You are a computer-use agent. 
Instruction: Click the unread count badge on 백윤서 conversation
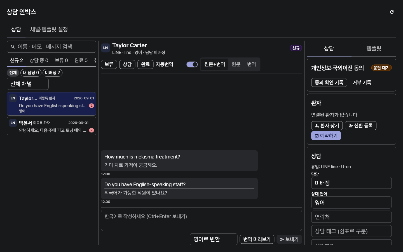pos(92,130)
